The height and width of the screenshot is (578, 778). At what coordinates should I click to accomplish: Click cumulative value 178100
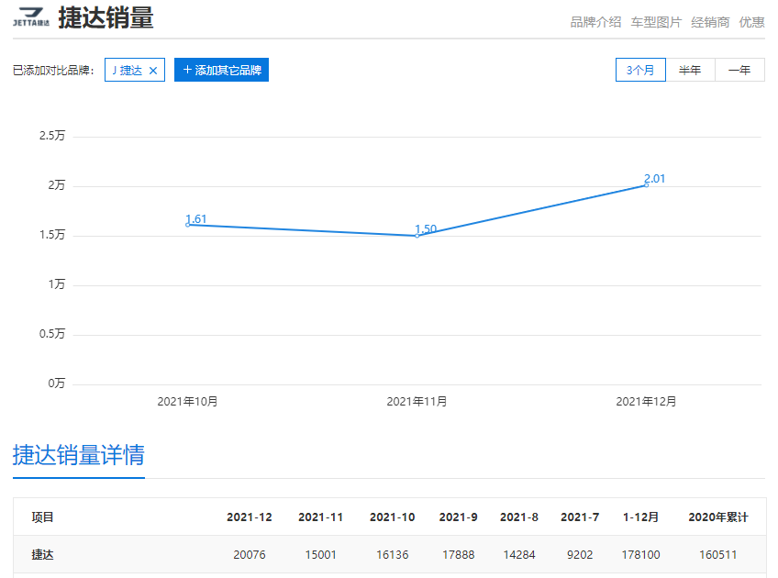coord(640,555)
